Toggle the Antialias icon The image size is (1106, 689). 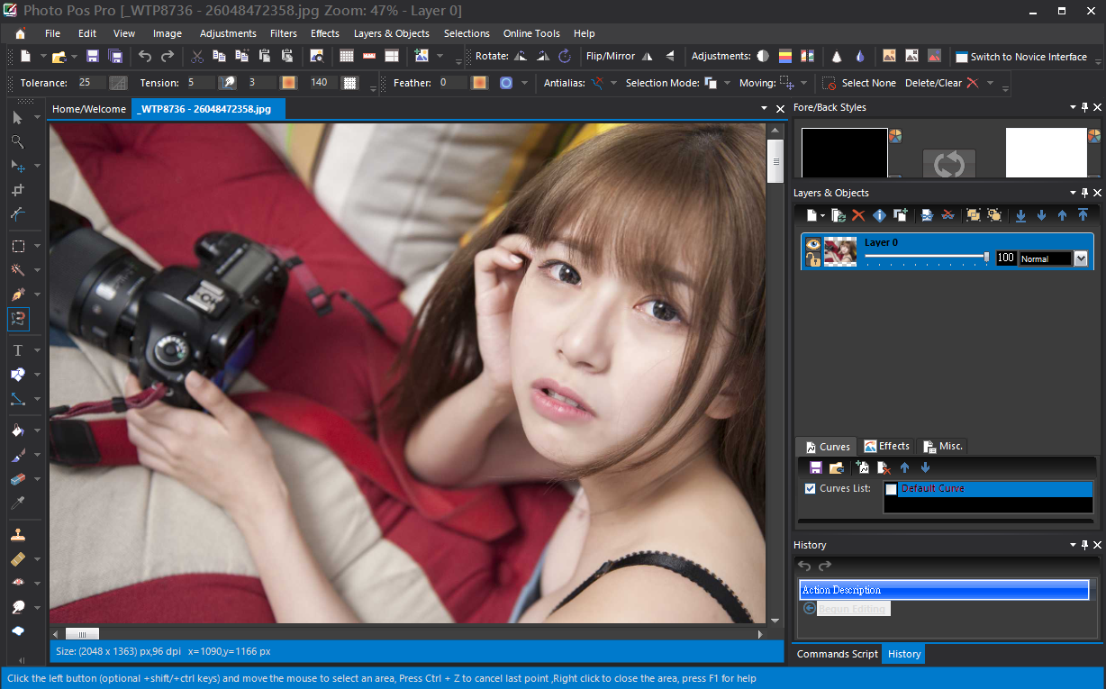click(598, 83)
